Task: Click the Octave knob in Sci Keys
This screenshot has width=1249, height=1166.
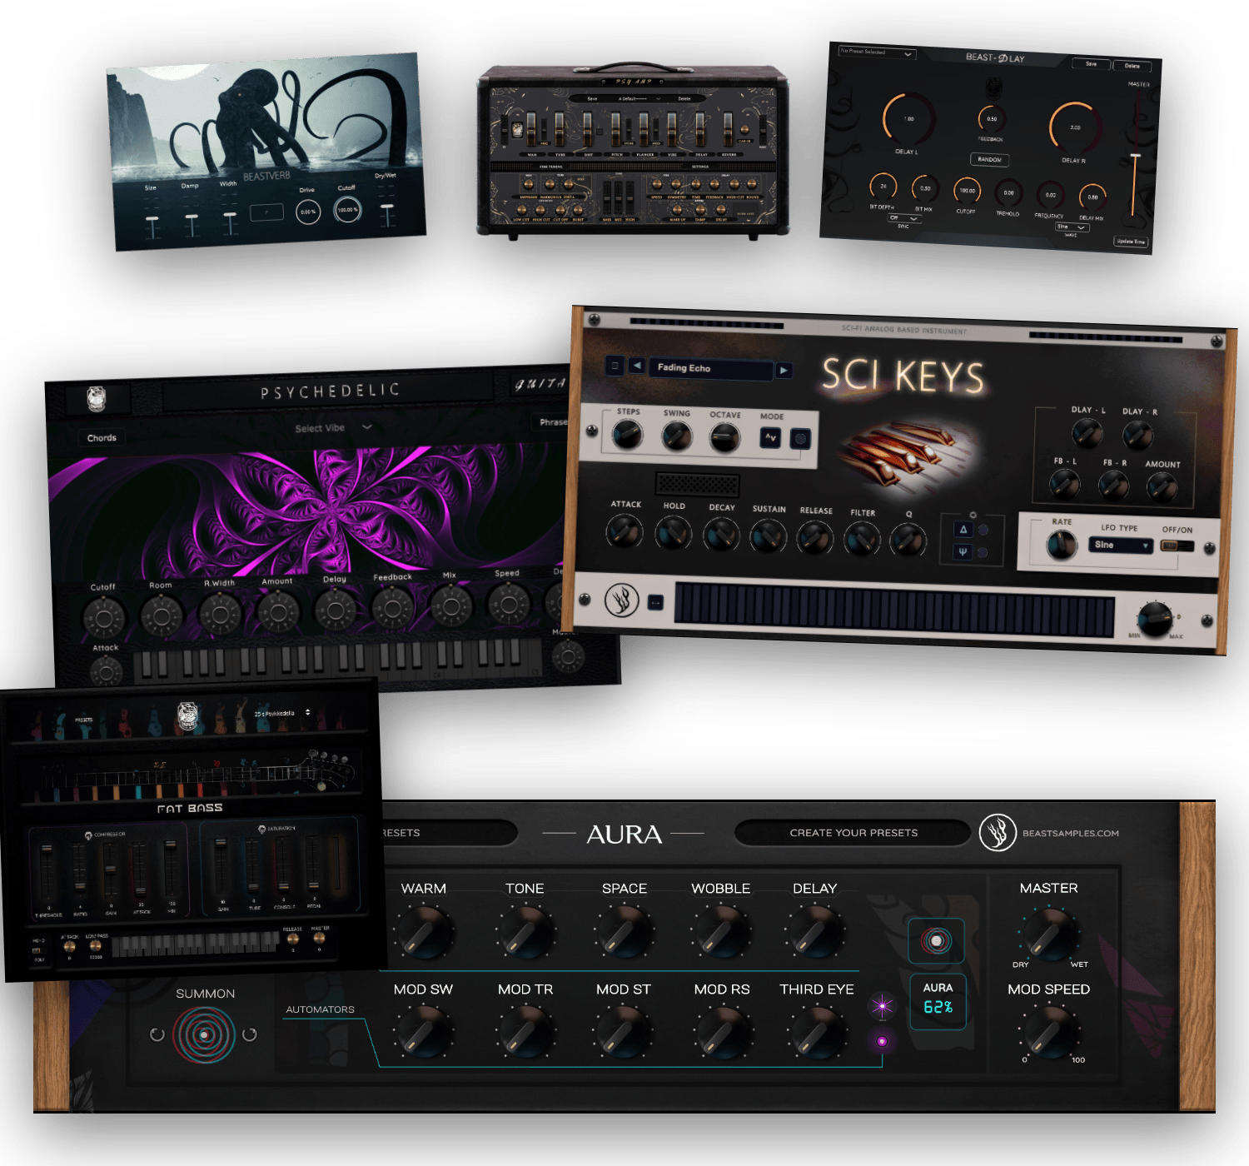Action: [x=724, y=437]
